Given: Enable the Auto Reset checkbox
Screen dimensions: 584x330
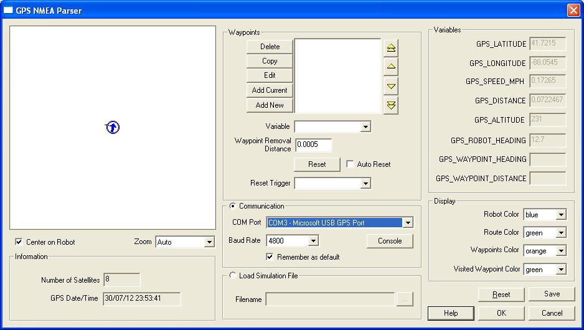Looking at the screenshot, I should (350, 164).
